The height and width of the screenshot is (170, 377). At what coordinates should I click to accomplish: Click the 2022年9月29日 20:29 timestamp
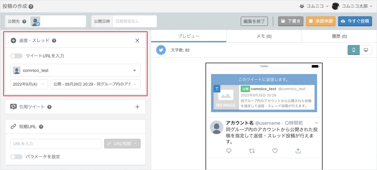click(x=258, y=95)
